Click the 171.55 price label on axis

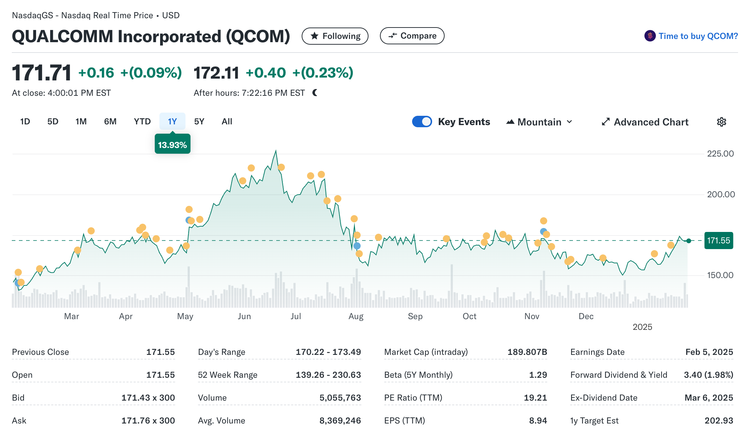pos(718,241)
